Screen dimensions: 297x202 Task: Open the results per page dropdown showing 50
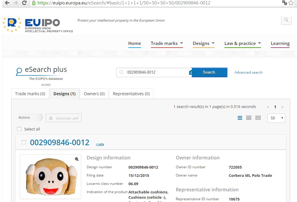[x=276, y=118]
